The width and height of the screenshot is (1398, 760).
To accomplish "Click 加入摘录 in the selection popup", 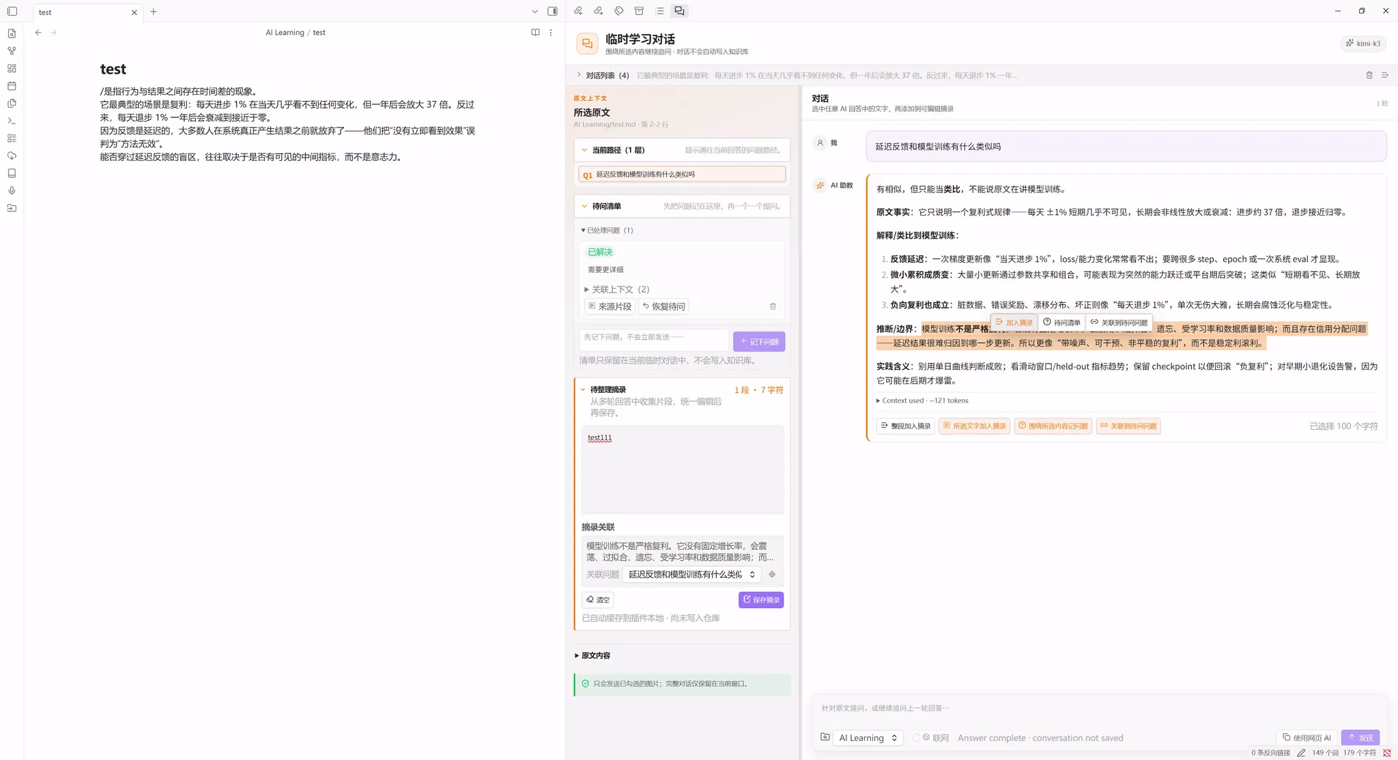I will click(x=1014, y=322).
